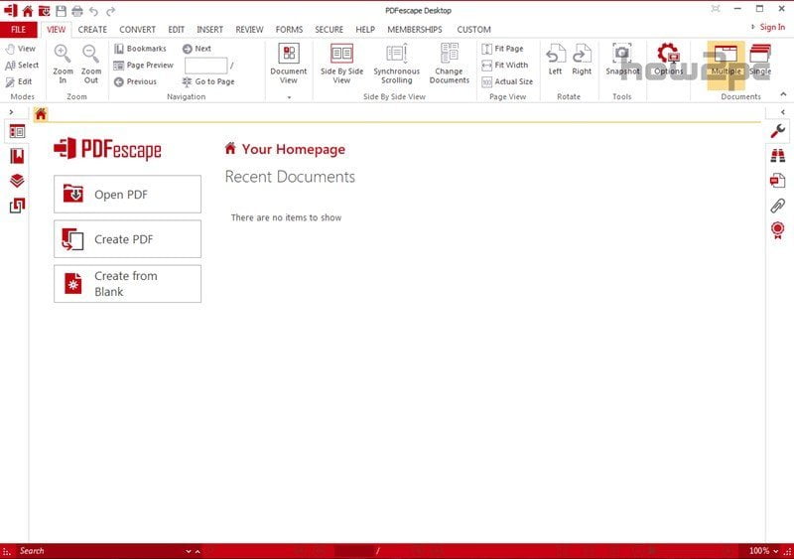The width and height of the screenshot is (794, 559).
Task: Open layers panel in left sidebar
Action: tap(17, 181)
